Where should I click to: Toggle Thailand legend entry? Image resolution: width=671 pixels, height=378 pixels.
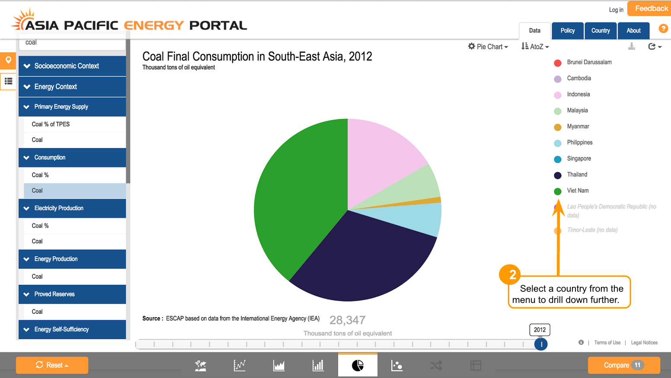click(x=577, y=175)
